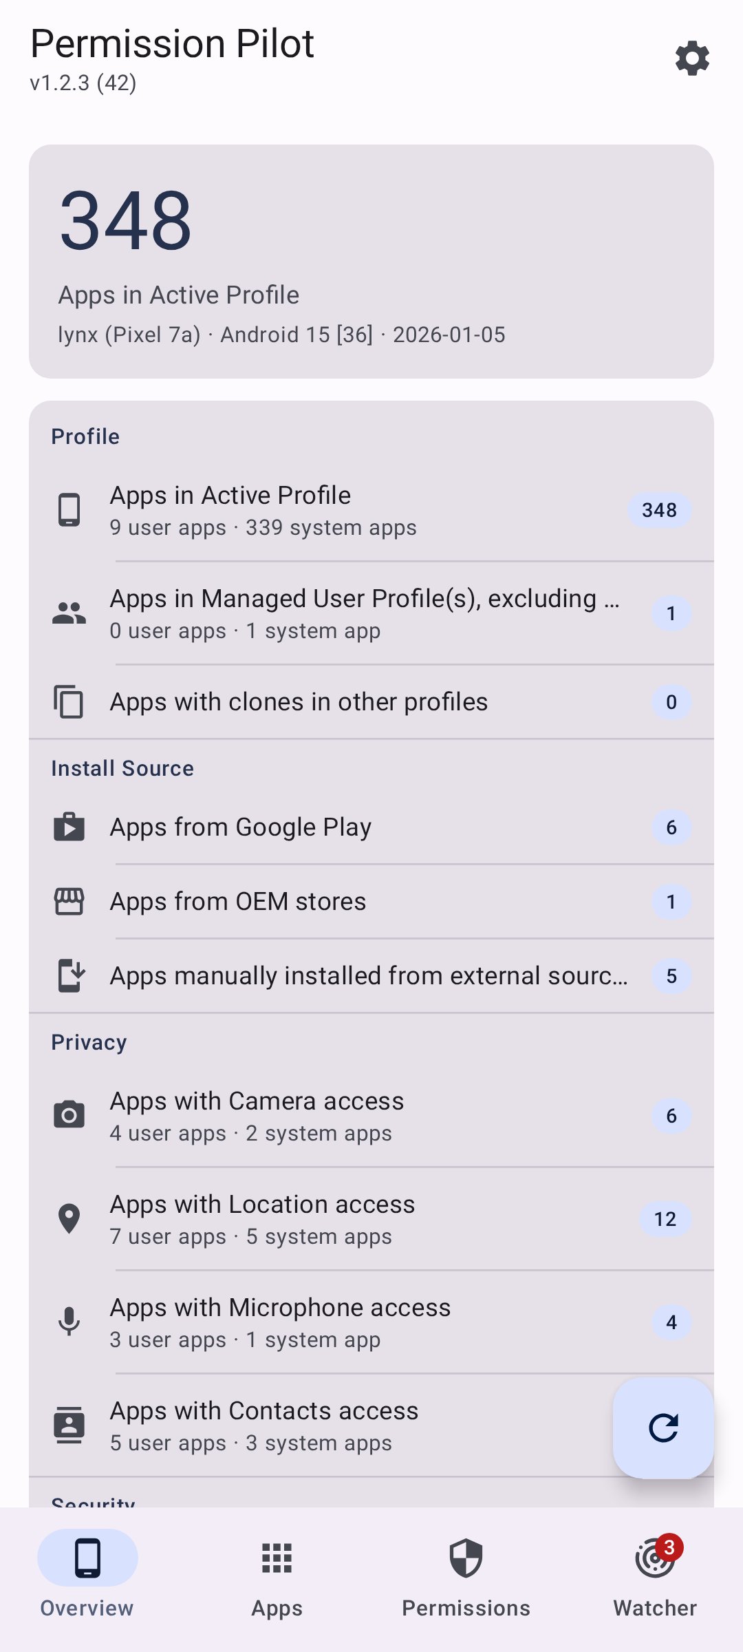Click the location pin icon
Screen dimensions: 743x1652
[x=69, y=1218]
